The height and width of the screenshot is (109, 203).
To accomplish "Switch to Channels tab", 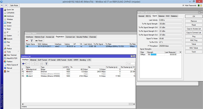I will (93, 37).
